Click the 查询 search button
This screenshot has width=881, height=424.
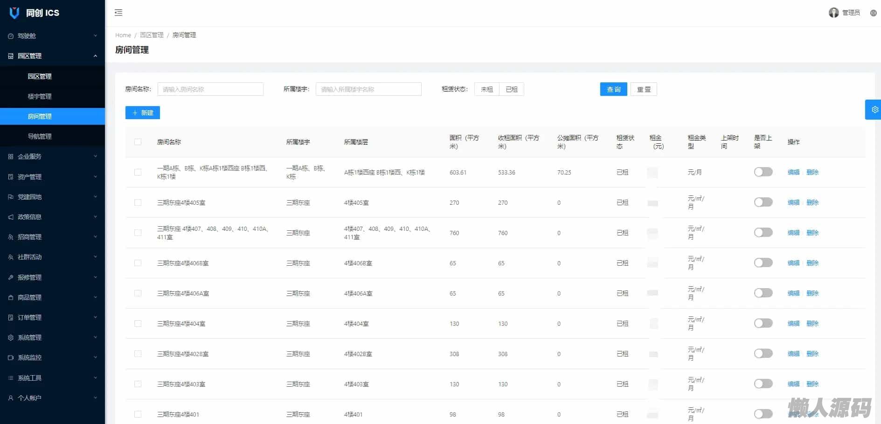(x=613, y=89)
